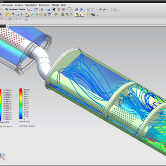Open the dropdown beside the window layout icon
Viewport: 166px width, 166px height.
click(x=73, y=10)
